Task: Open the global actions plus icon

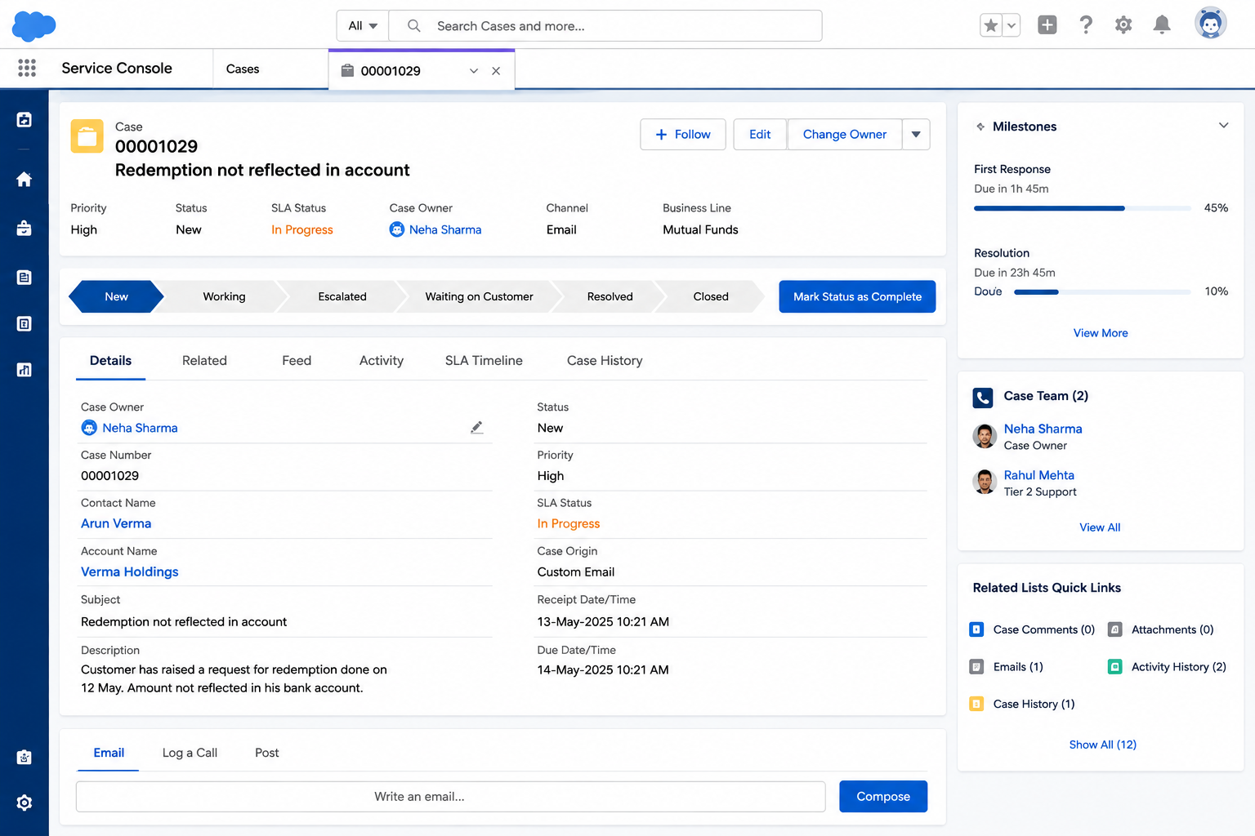Action: (1047, 25)
